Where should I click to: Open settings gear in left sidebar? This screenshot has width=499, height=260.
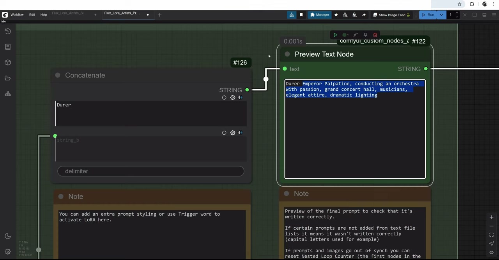[8, 252]
